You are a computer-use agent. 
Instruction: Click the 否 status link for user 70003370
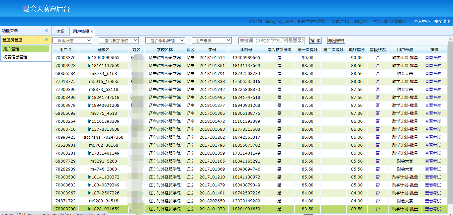point(378,58)
